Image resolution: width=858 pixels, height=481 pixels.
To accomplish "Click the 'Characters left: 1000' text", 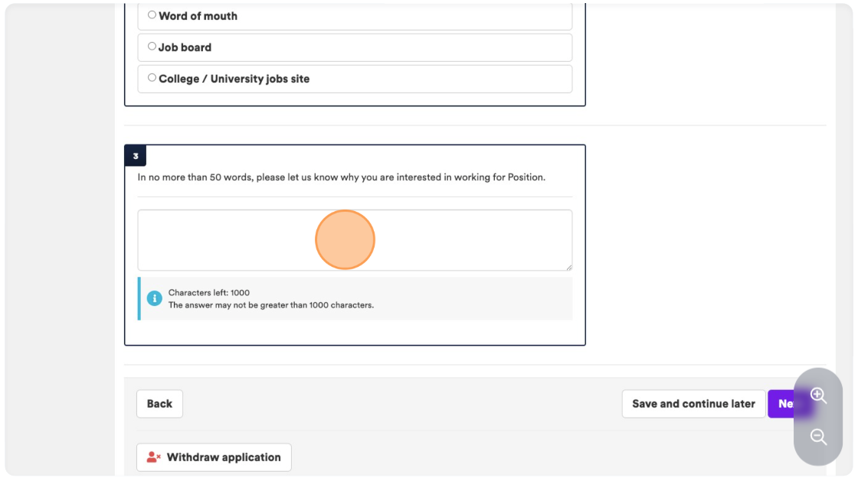I will pos(209,293).
